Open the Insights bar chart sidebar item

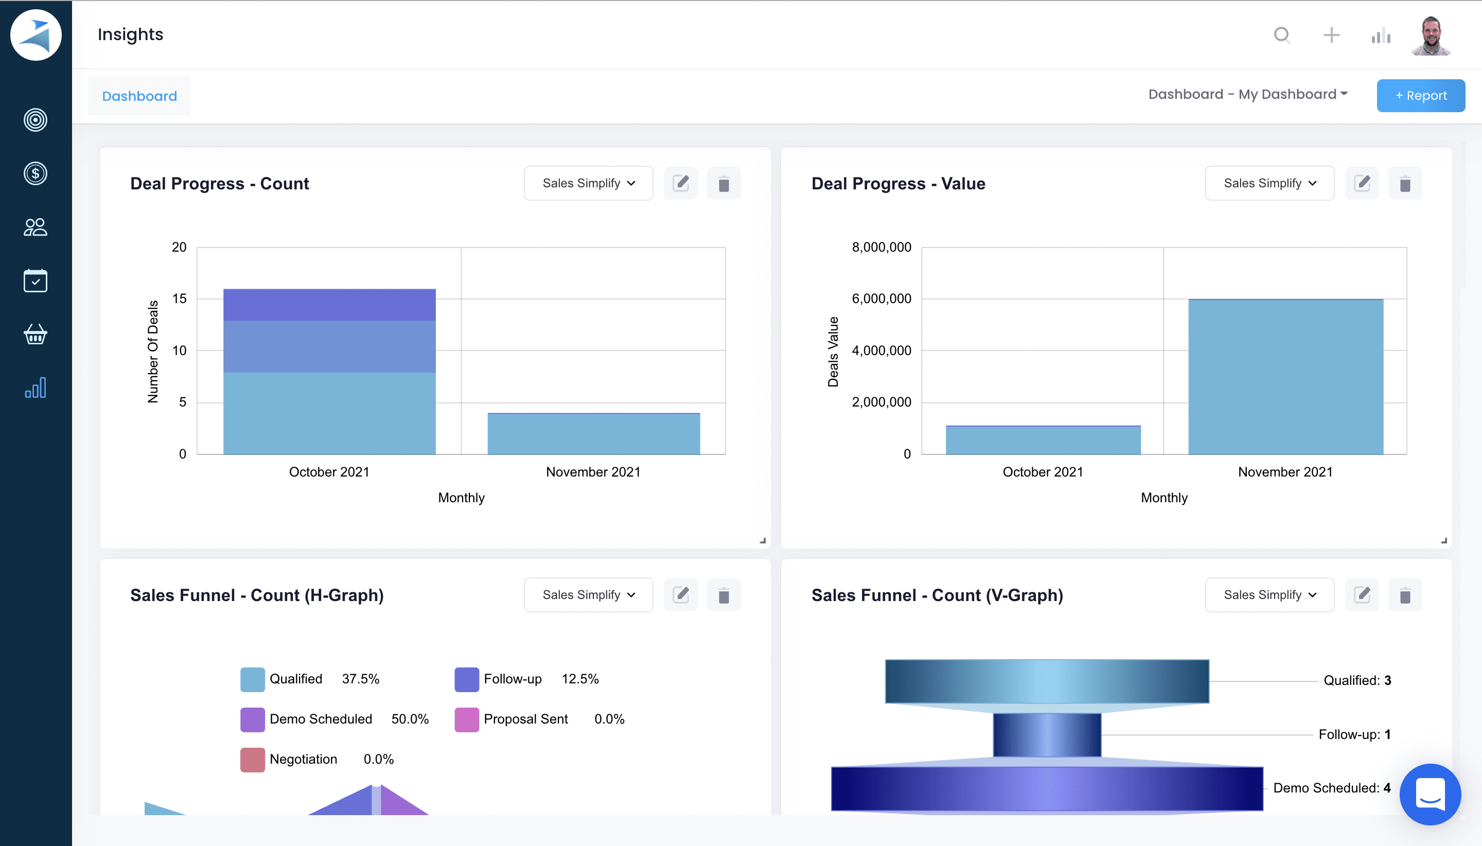point(36,388)
